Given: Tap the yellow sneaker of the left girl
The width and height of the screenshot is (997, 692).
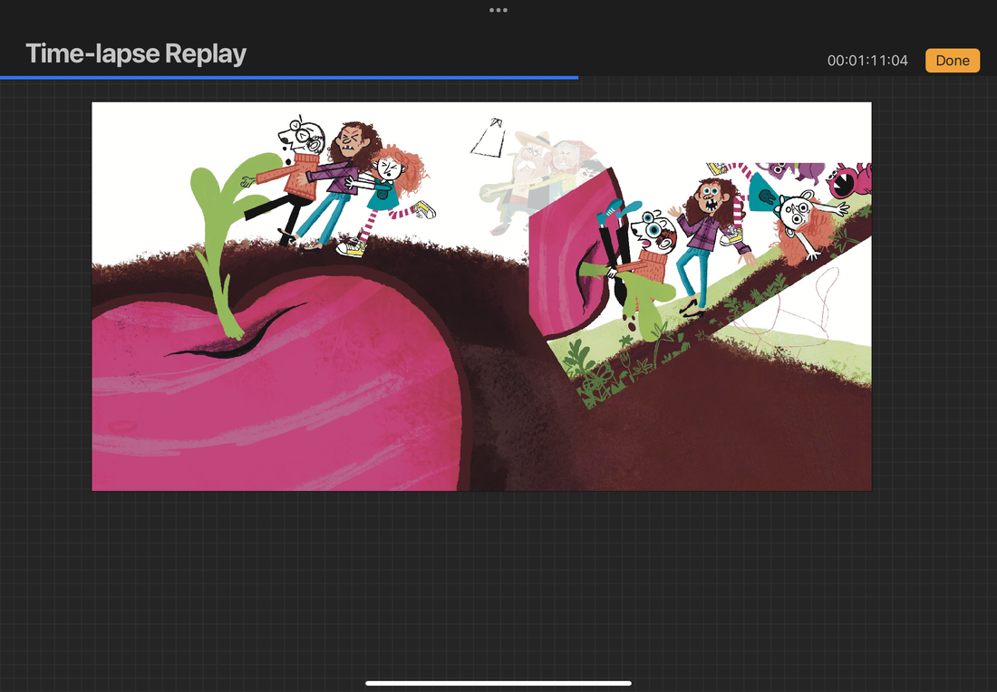Looking at the screenshot, I should tap(350, 247).
